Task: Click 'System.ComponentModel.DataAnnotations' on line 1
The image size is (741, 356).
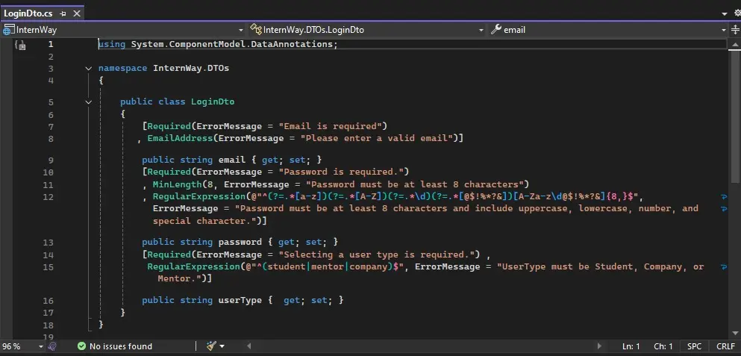Action: click(232, 45)
